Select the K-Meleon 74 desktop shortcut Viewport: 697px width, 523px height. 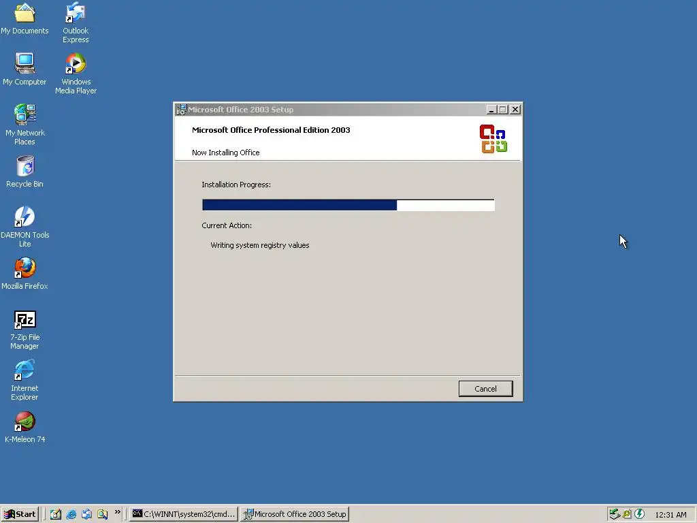(x=25, y=428)
